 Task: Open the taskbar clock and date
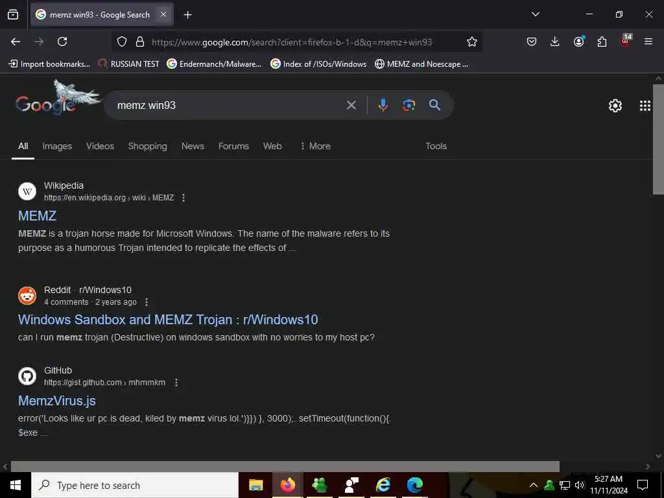click(x=608, y=485)
